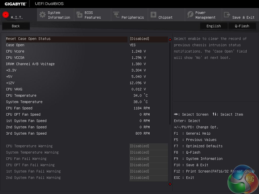
Task: Open System Temperature Warning setting dropdown
Action: [x=148, y=153]
